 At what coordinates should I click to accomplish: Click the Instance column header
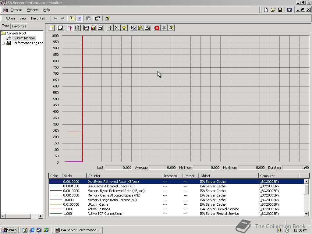click(x=172, y=176)
